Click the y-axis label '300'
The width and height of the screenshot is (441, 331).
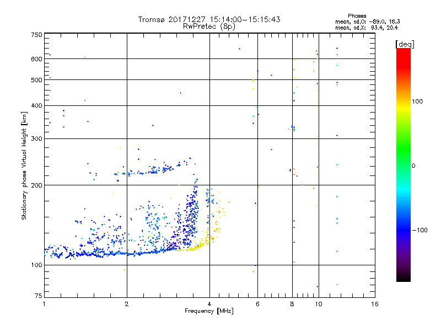tap(36, 139)
